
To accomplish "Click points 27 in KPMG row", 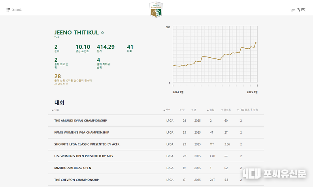I will coord(226,132).
